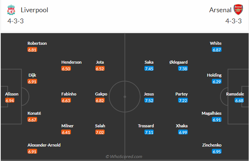The image size is (249, 161).
Task: Click Alisson's 6.94 rating badge
Action: point(10,100)
